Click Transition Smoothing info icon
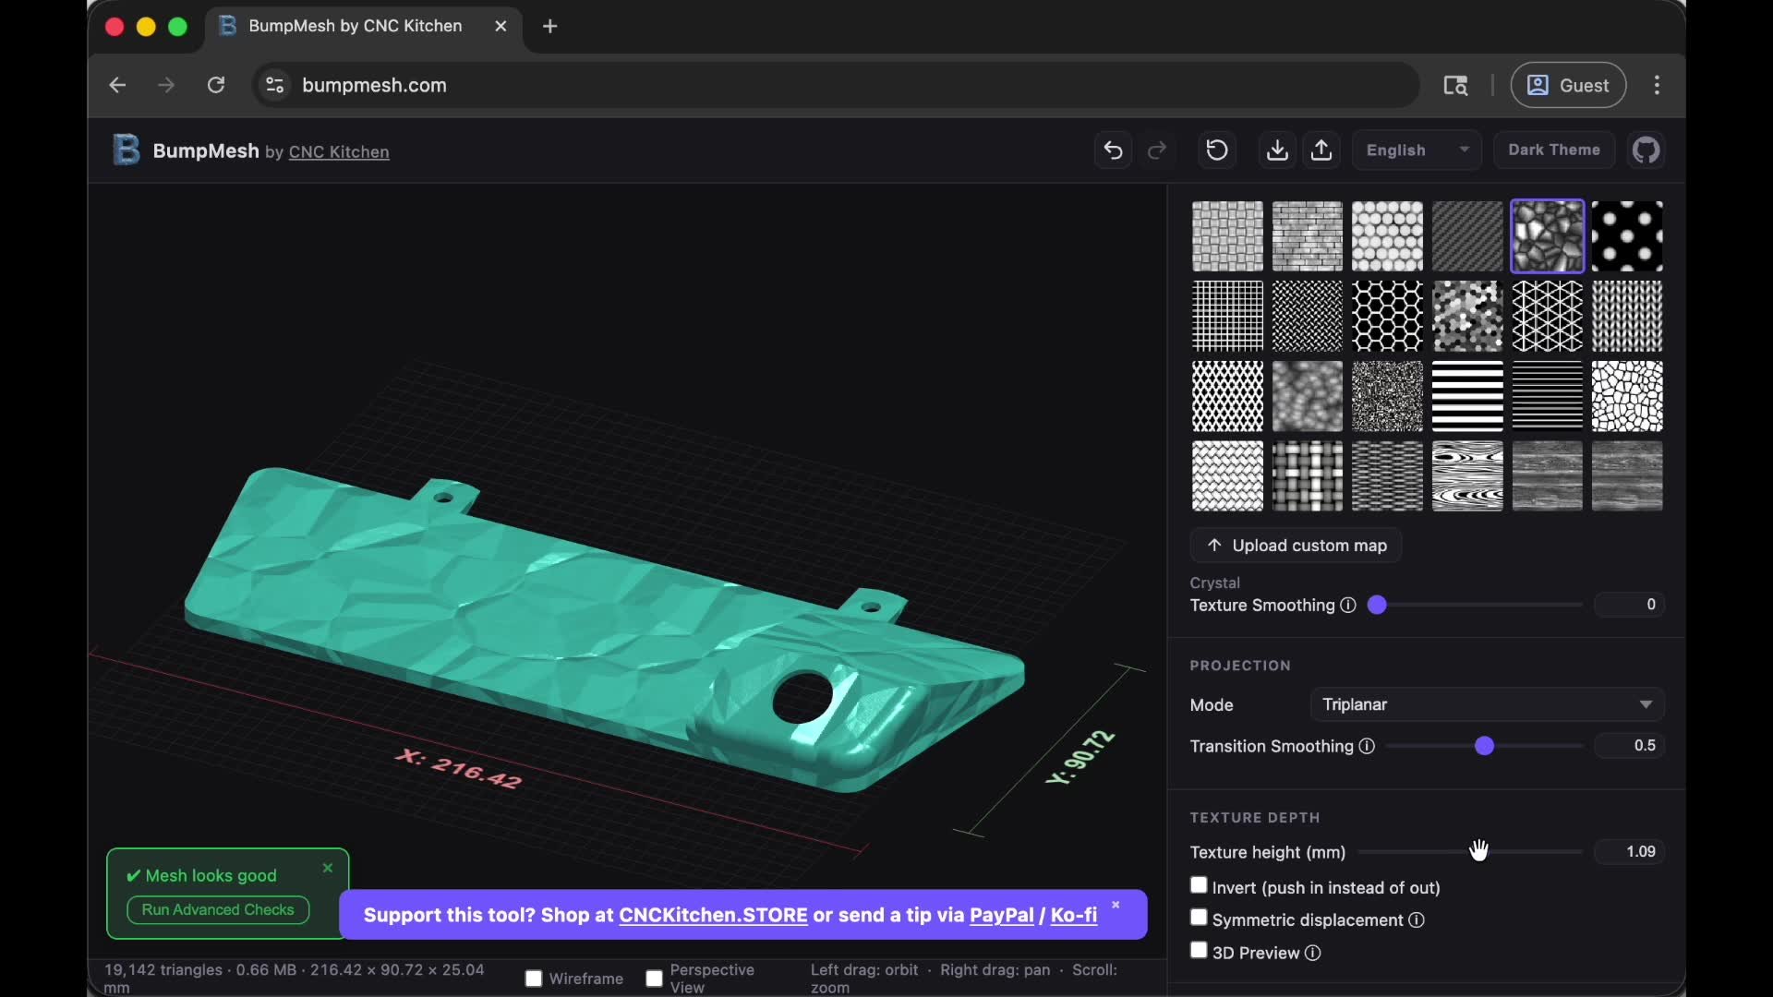The width and height of the screenshot is (1773, 997). click(1367, 746)
